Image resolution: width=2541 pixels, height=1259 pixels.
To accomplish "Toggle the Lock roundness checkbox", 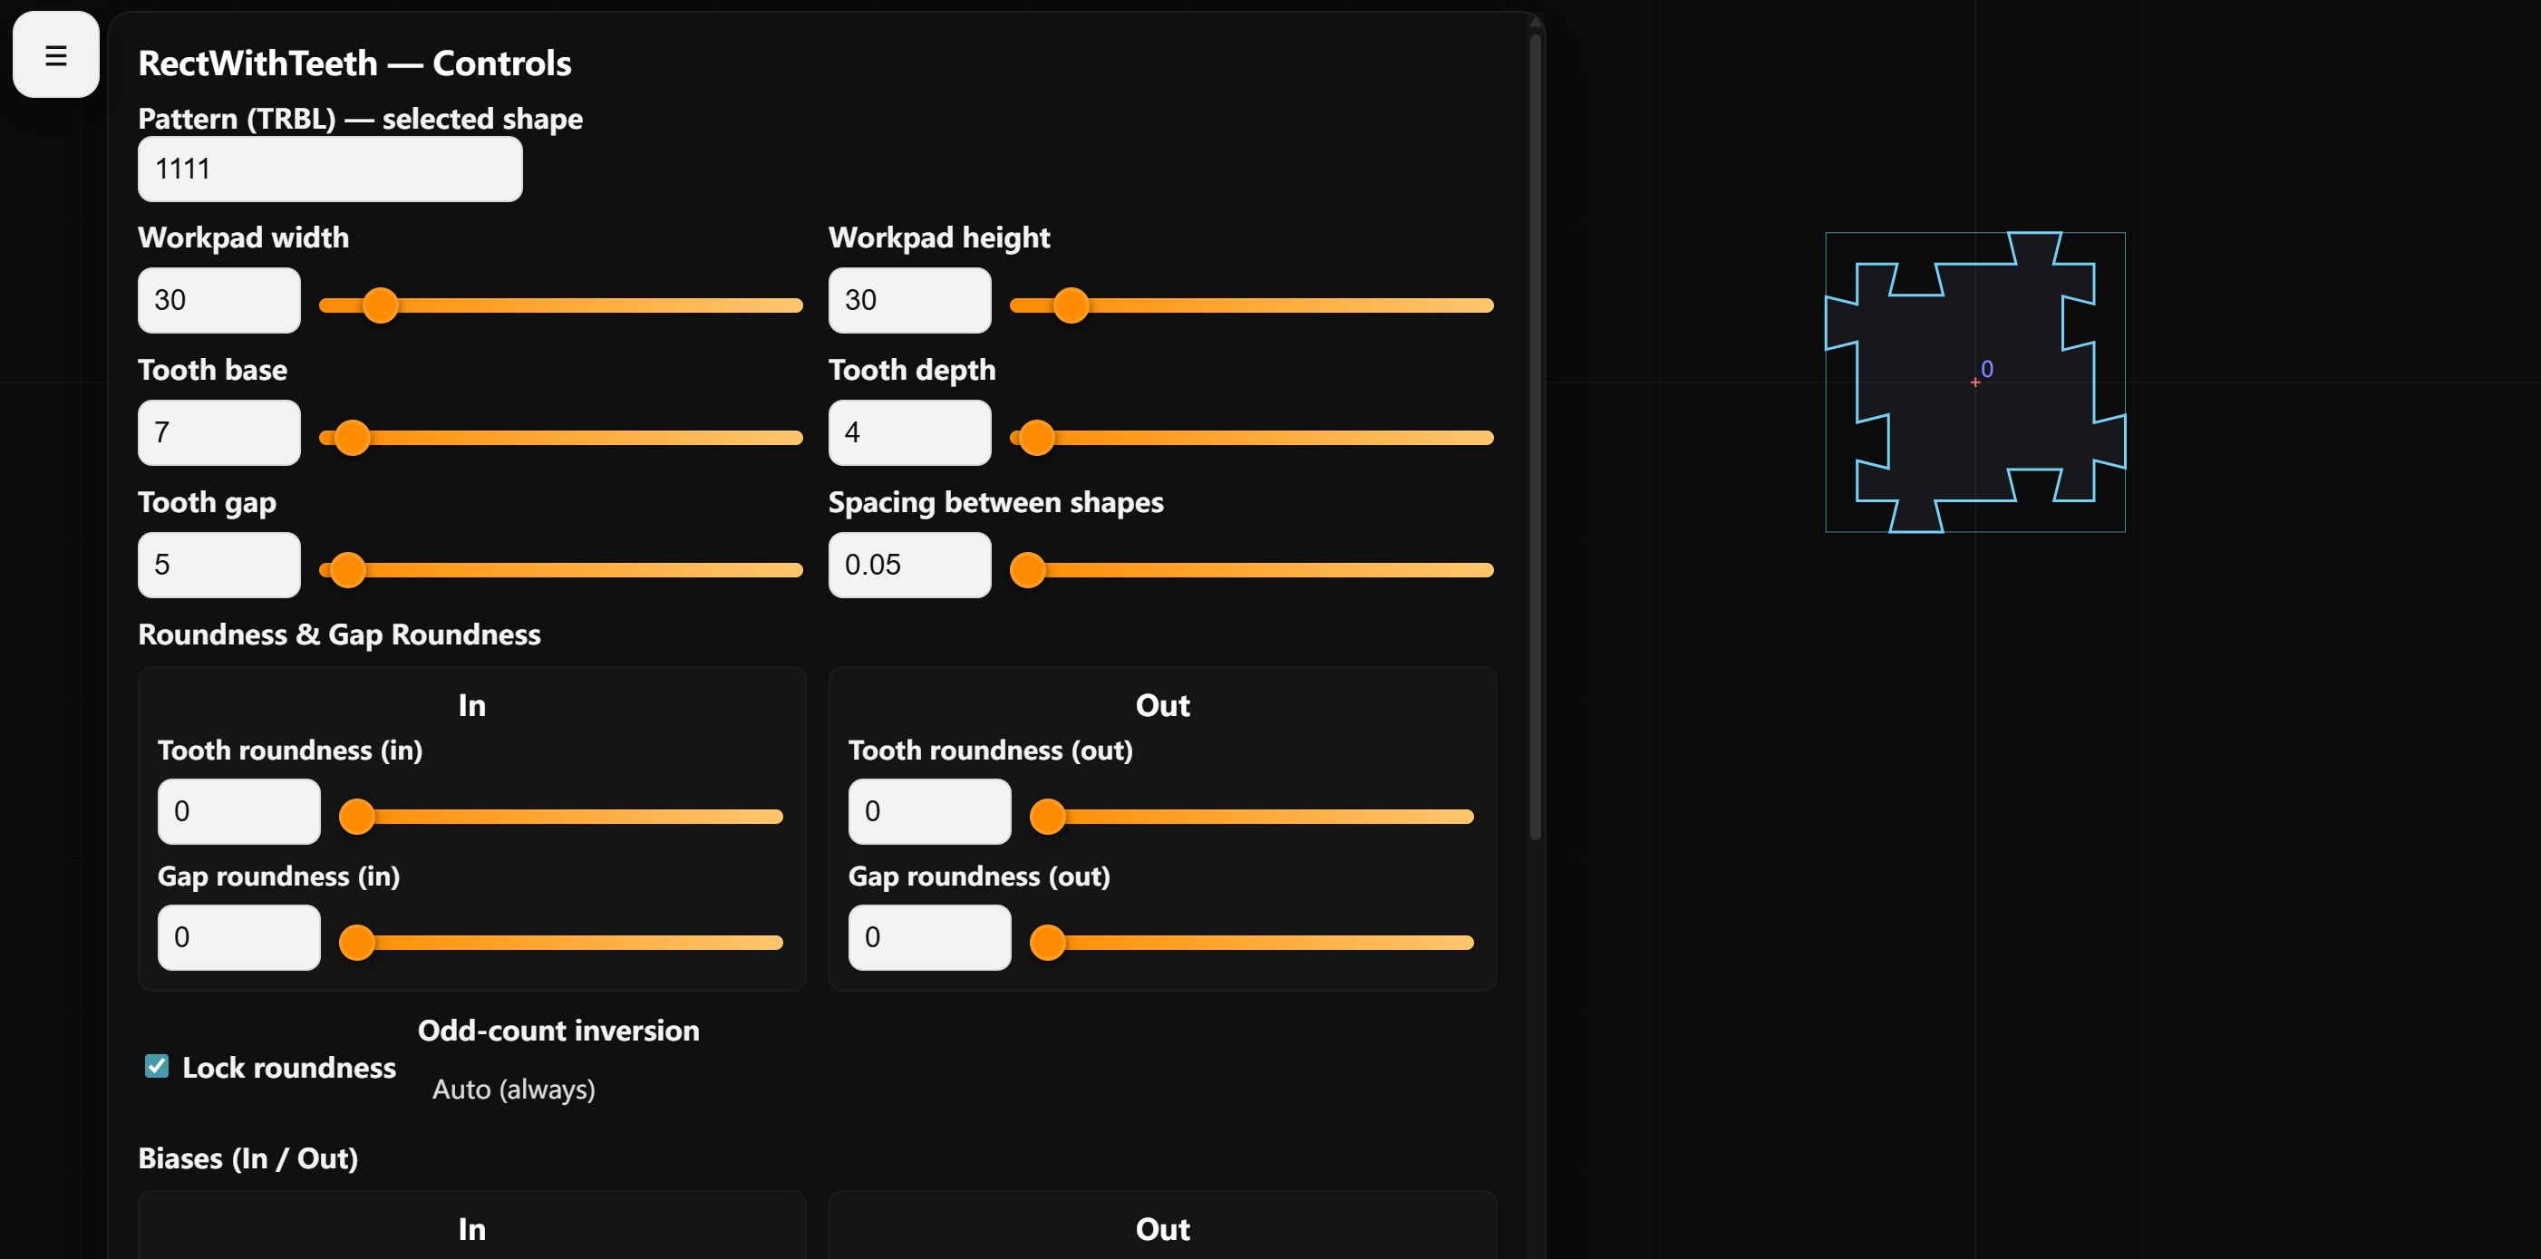I will tap(157, 1066).
